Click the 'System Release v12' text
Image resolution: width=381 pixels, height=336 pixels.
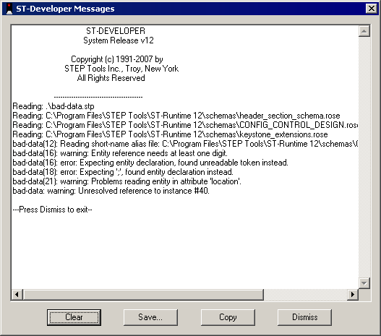(x=119, y=40)
